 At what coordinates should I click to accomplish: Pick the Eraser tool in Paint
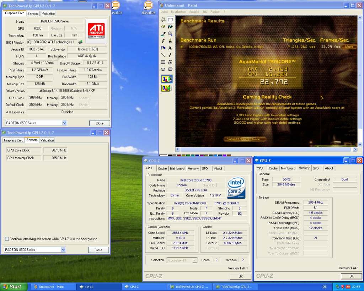[163, 27]
